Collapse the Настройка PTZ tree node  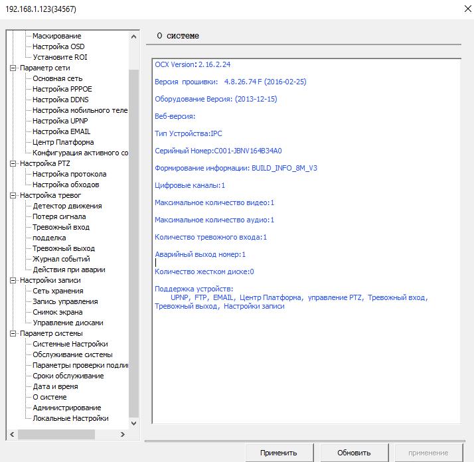13,163
